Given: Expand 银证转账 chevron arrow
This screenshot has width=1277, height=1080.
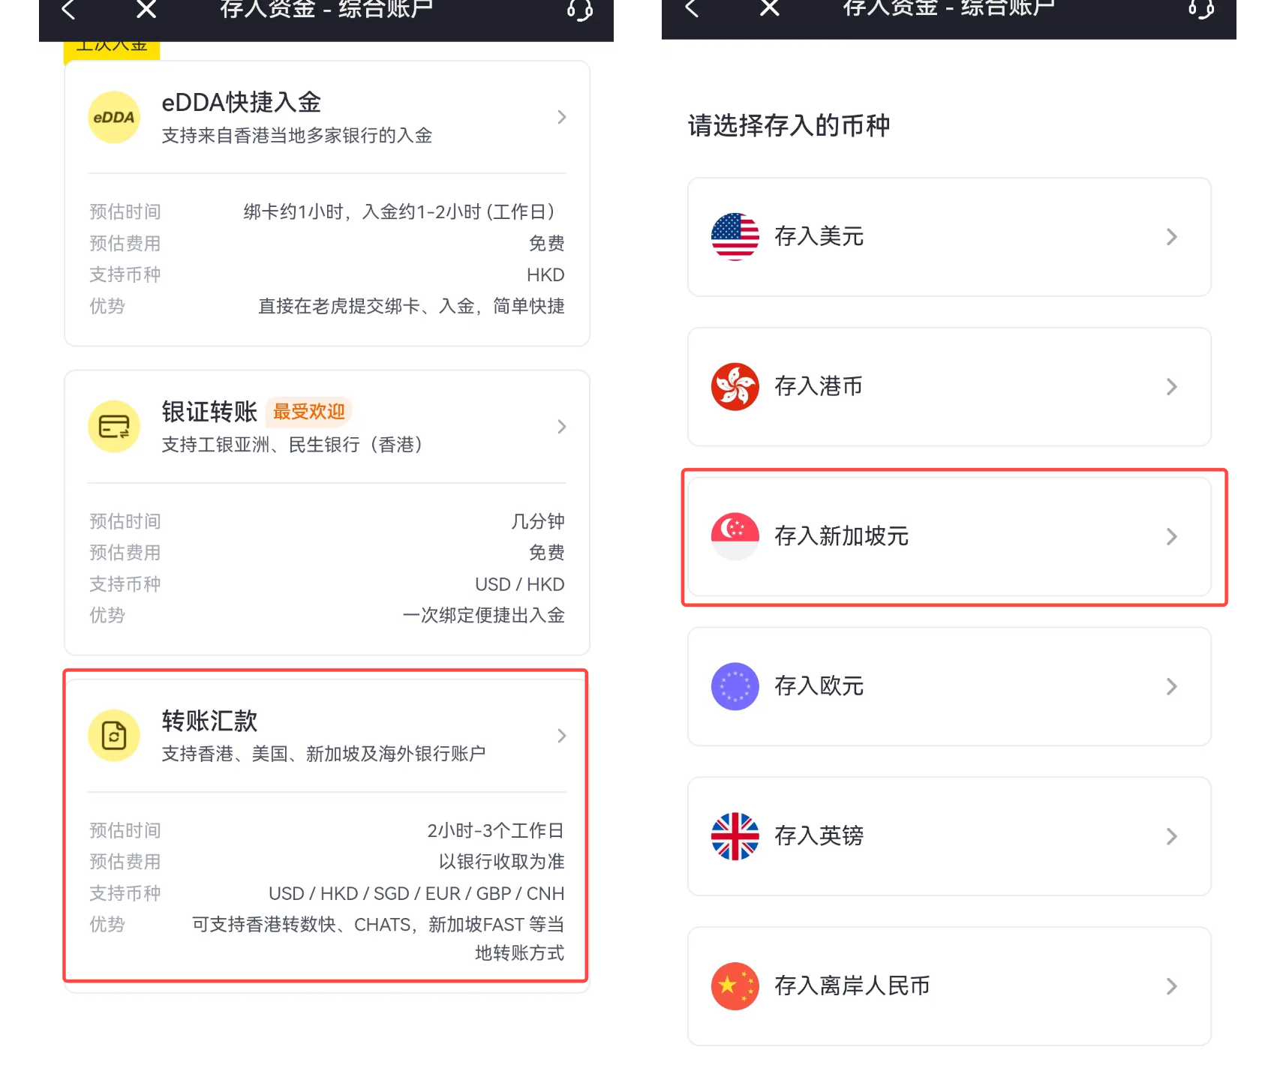Looking at the screenshot, I should click(561, 427).
